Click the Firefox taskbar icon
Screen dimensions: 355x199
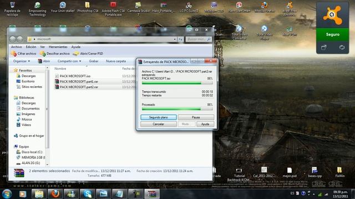(x=55, y=194)
